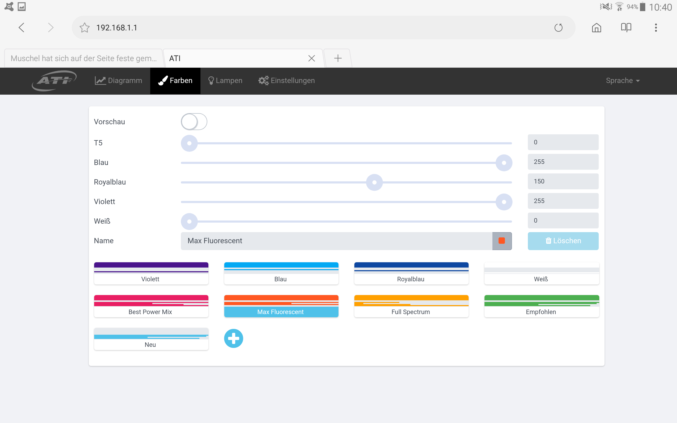Go to browser home icon
Viewport: 677px width, 423px height.
point(596,28)
